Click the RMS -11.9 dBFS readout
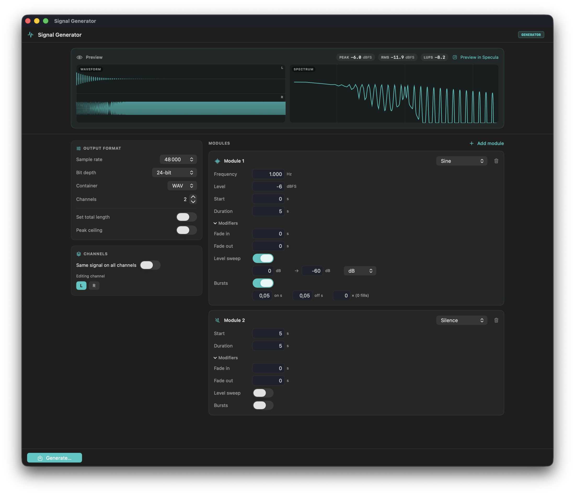This screenshot has height=495, width=575. [x=398, y=57]
